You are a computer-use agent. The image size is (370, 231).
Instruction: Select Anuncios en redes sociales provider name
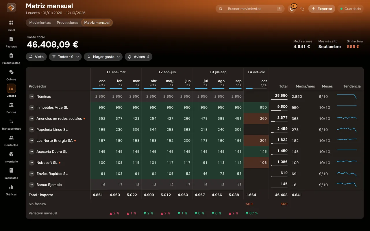[x=59, y=119]
